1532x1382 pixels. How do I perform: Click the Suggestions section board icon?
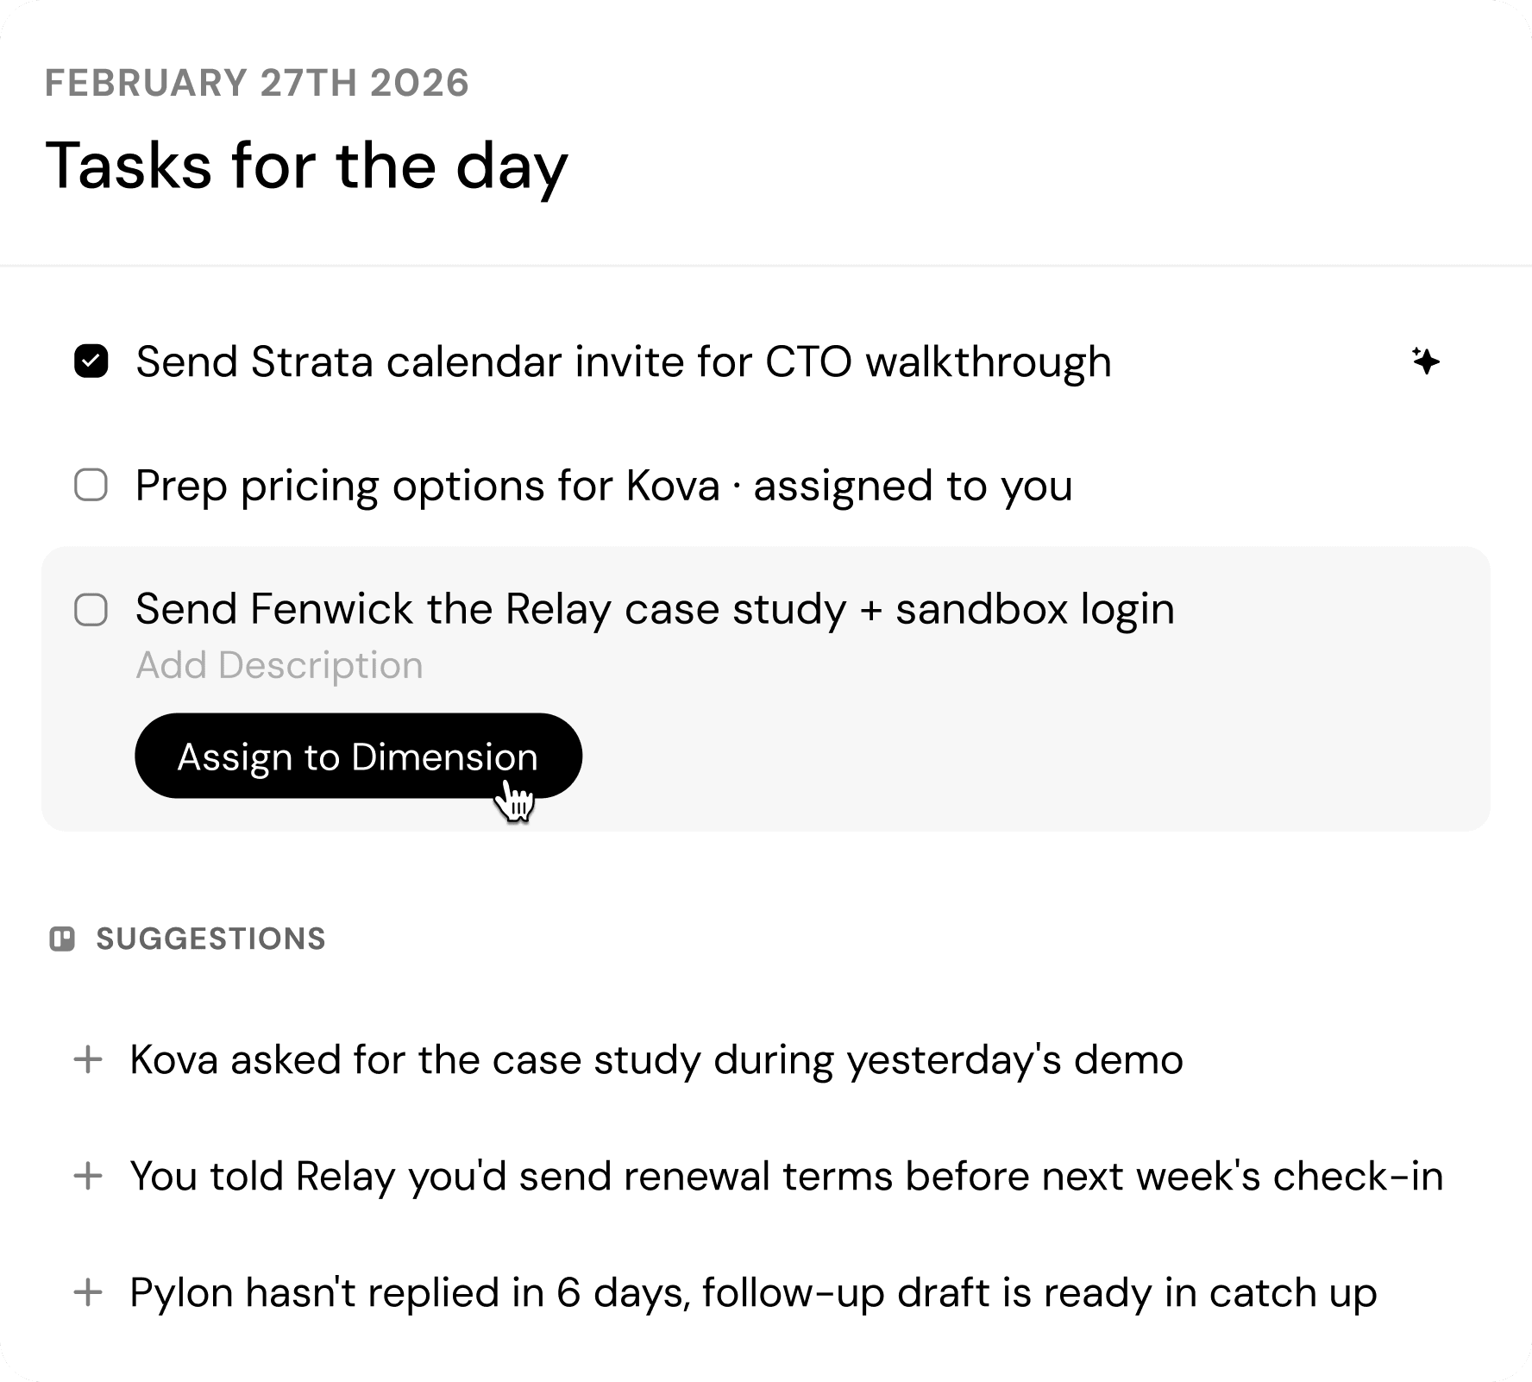[x=62, y=939]
